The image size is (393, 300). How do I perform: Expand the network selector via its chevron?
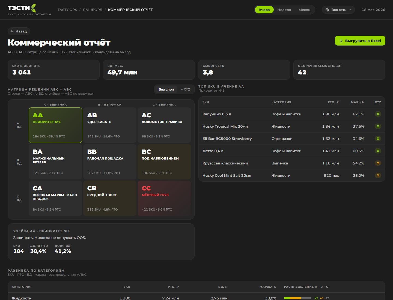tap(350, 10)
